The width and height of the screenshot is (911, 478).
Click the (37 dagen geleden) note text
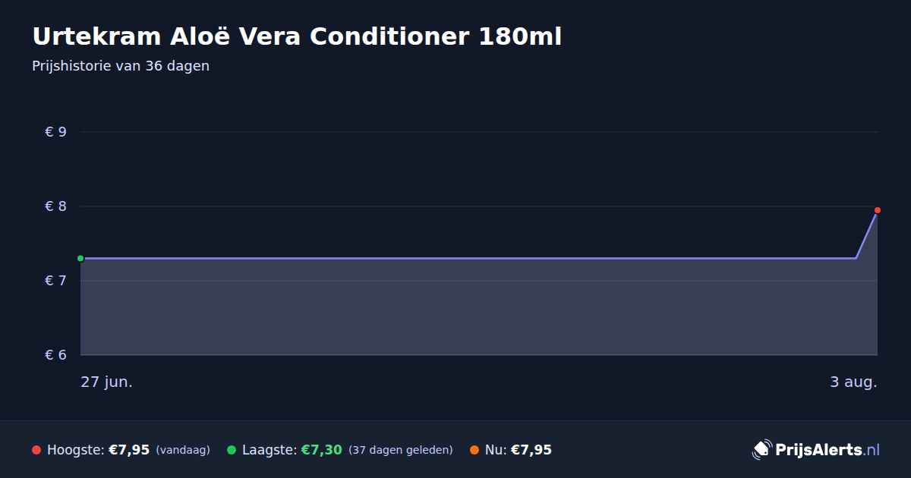[x=401, y=451]
